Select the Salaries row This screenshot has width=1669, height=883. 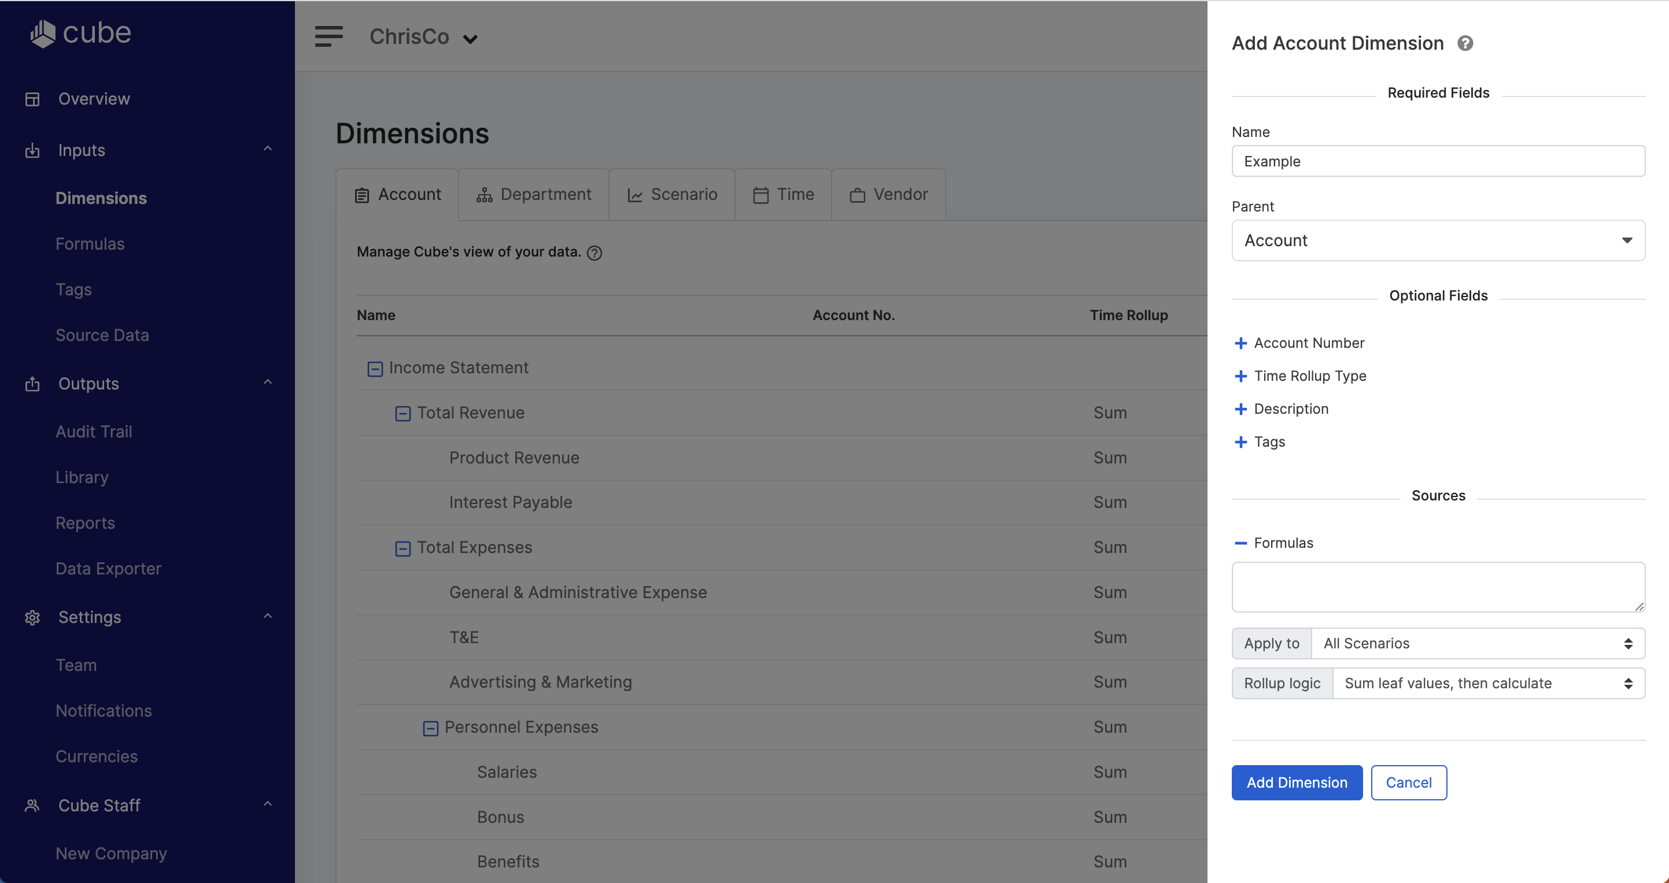click(x=781, y=773)
